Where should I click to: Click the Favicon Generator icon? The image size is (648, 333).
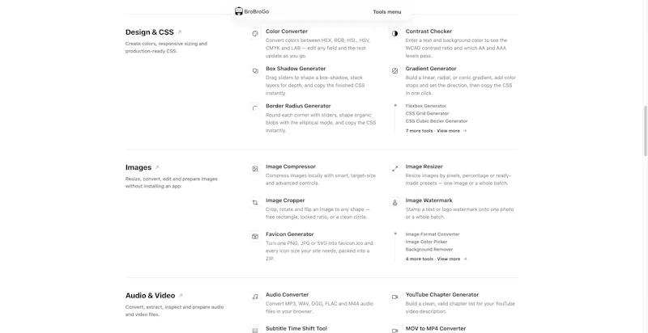(255, 236)
